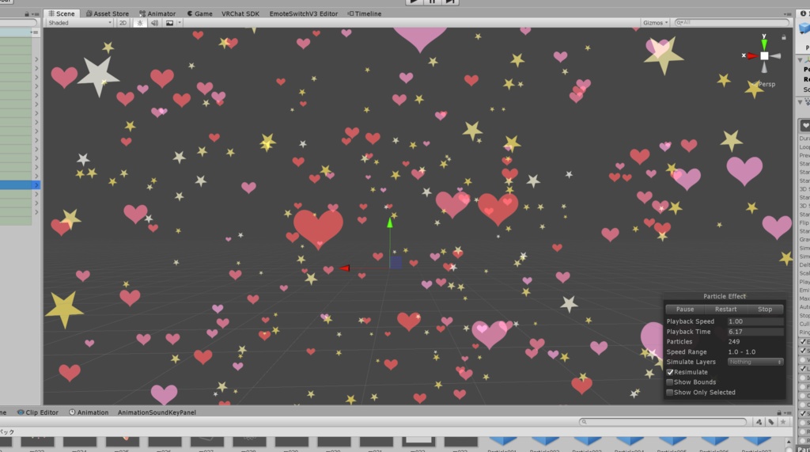Toggle the scene gizmo lock icon

(x=784, y=37)
